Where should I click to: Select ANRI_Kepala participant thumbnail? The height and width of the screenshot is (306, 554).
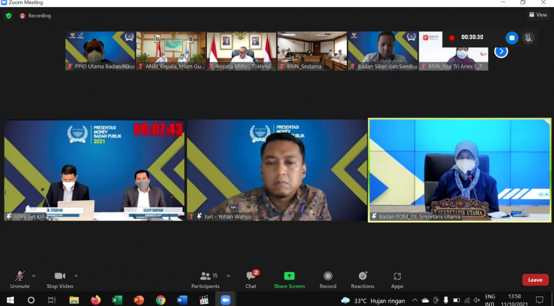coord(170,51)
